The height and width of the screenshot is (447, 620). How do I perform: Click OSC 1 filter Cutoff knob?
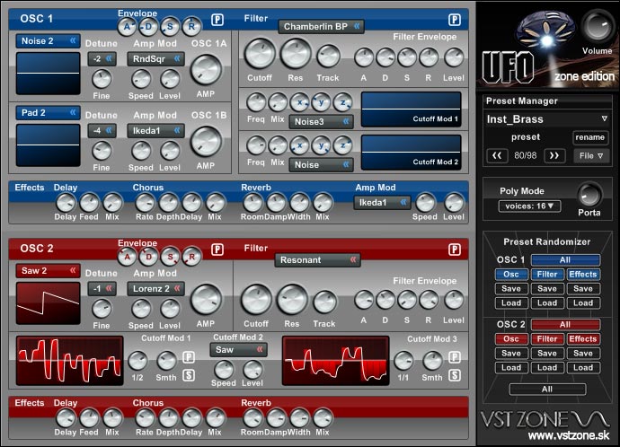[260, 54]
